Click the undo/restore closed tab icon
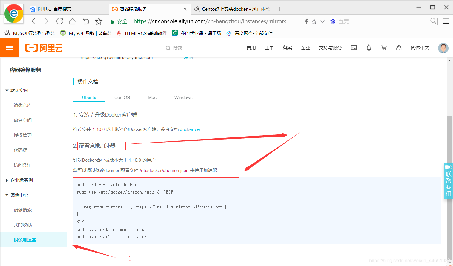Viewport: 453px width, 266px height. coord(86,21)
